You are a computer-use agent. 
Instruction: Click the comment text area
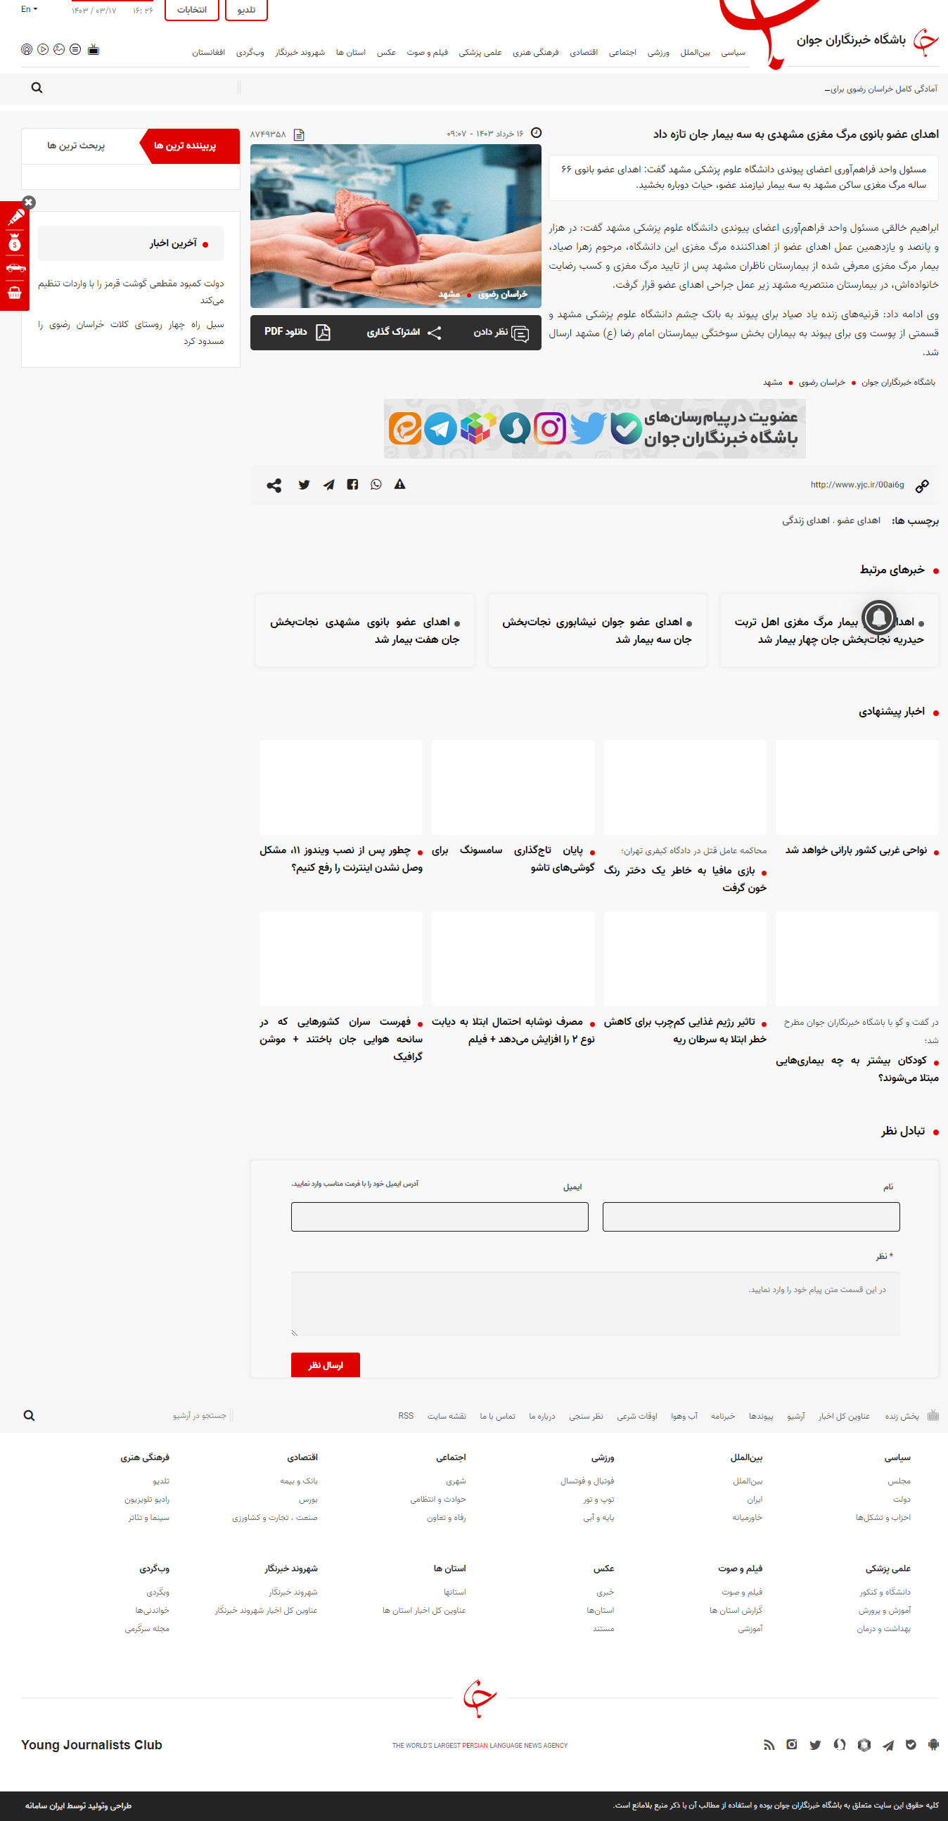tap(595, 1303)
